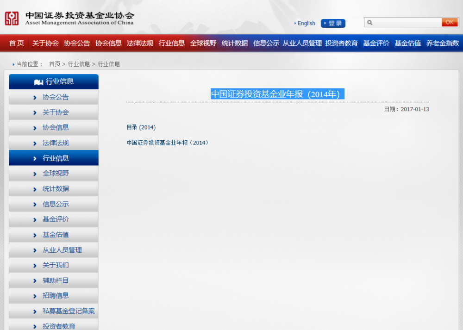Click the 中国证券投资基金业协会 site title text

point(80,15)
